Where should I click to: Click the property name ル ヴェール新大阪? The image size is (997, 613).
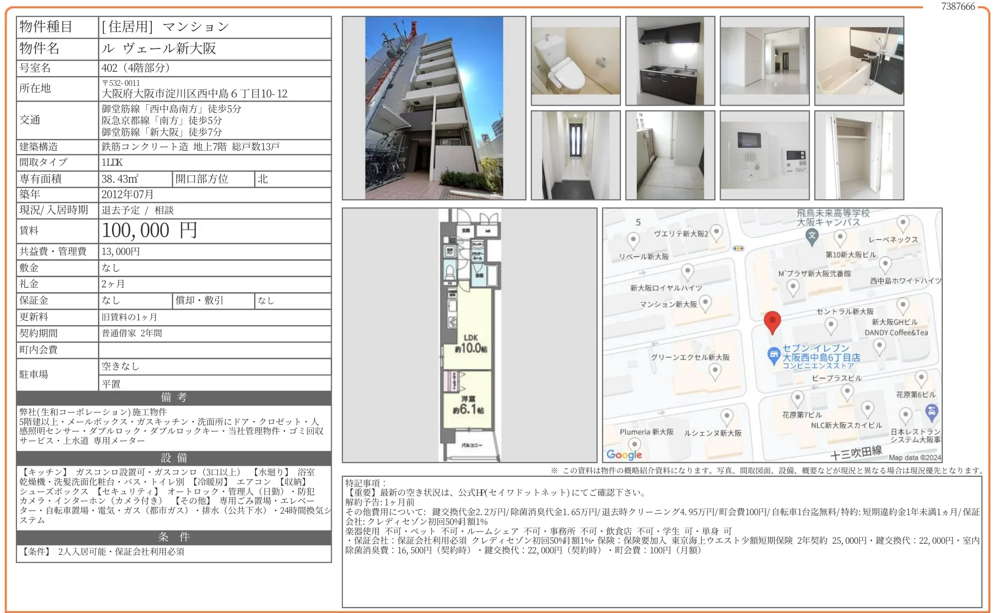pos(159,48)
